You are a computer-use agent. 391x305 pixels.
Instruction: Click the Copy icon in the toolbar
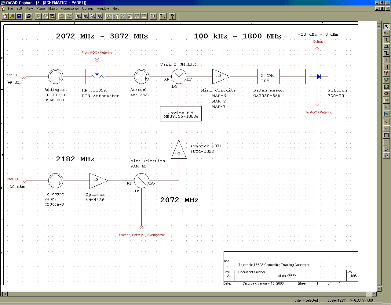[x=45, y=16]
